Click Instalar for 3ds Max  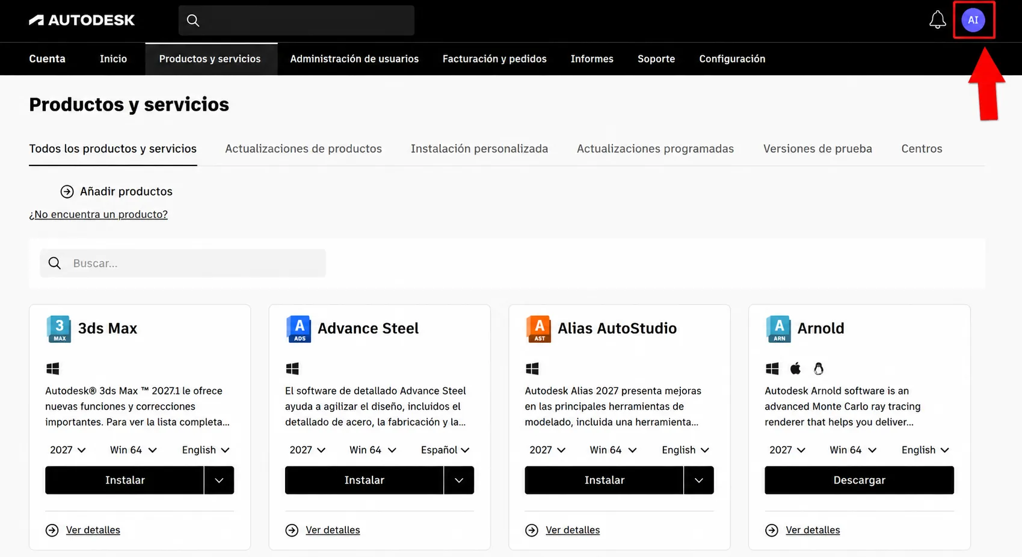pos(125,480)
